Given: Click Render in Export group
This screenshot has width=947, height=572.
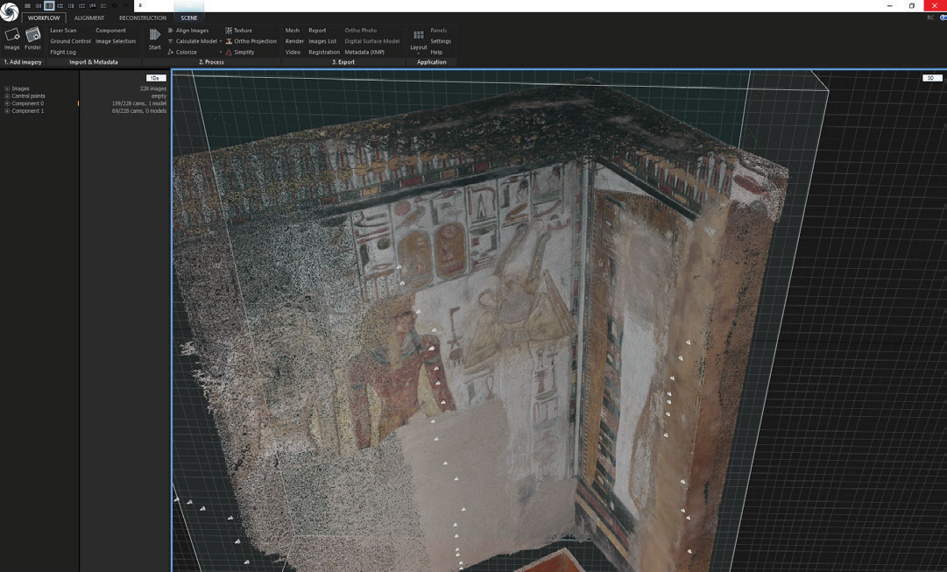Looking at the screenshot, I should pyautogui.click(x=294, y=41).
